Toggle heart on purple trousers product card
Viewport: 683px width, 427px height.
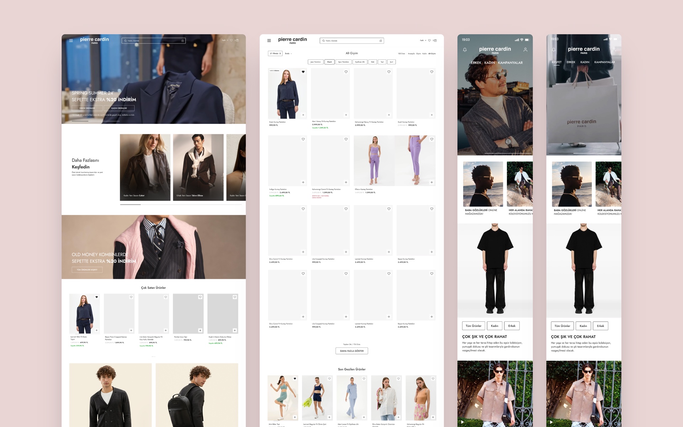tap(431, 139)
